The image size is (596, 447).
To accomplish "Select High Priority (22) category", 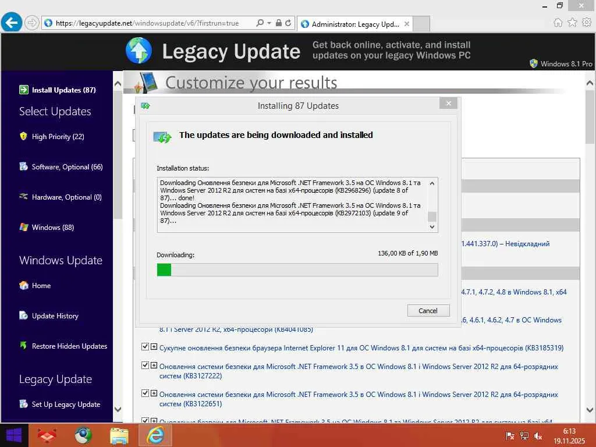I will tap(58, 136).
